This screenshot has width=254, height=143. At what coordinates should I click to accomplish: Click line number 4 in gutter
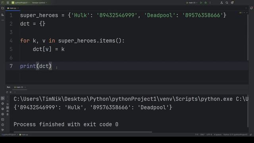(11, 41)
